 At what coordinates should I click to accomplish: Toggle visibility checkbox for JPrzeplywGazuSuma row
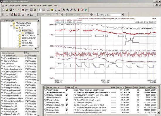pyautogui.click(x=67, y=93)
